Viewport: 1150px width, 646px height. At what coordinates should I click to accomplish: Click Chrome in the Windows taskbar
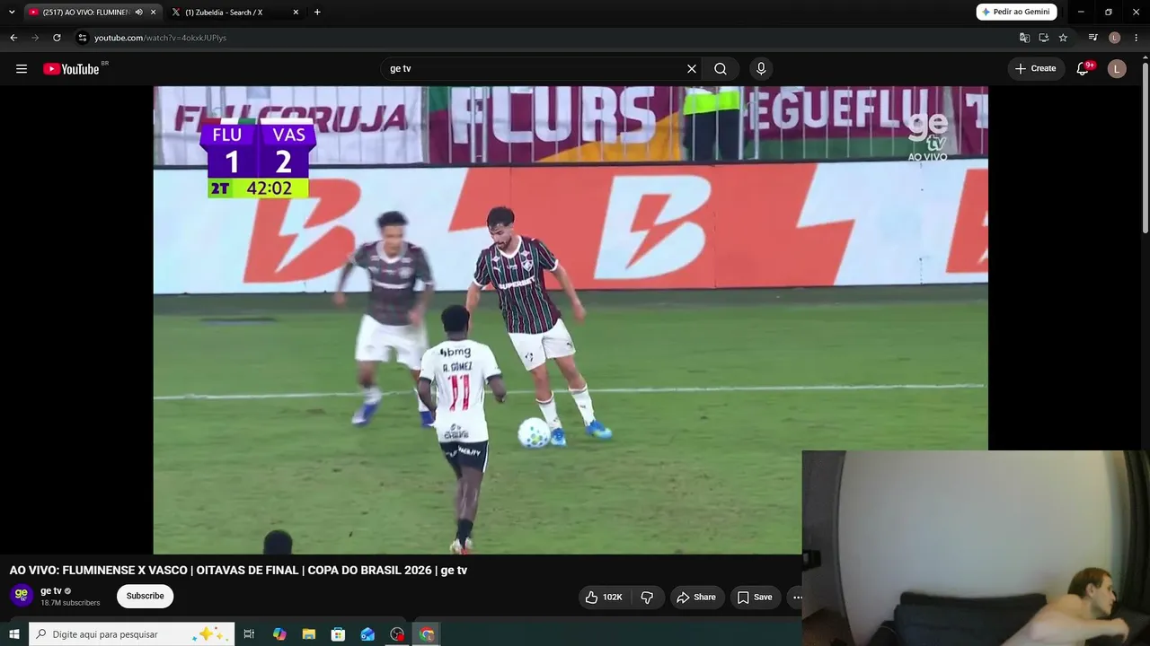[427, 634]
